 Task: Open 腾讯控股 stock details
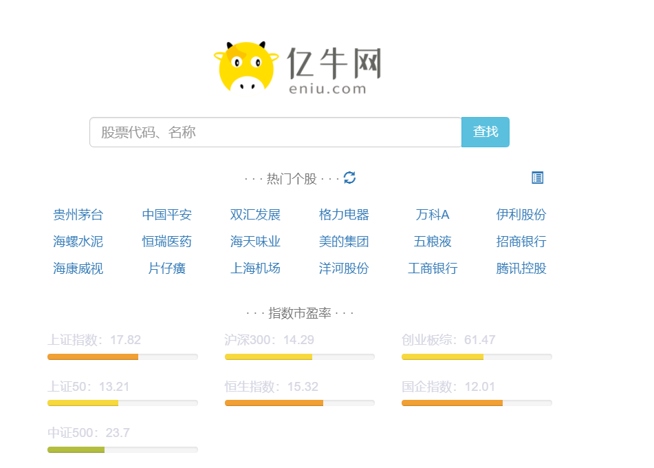pos(521,268)
